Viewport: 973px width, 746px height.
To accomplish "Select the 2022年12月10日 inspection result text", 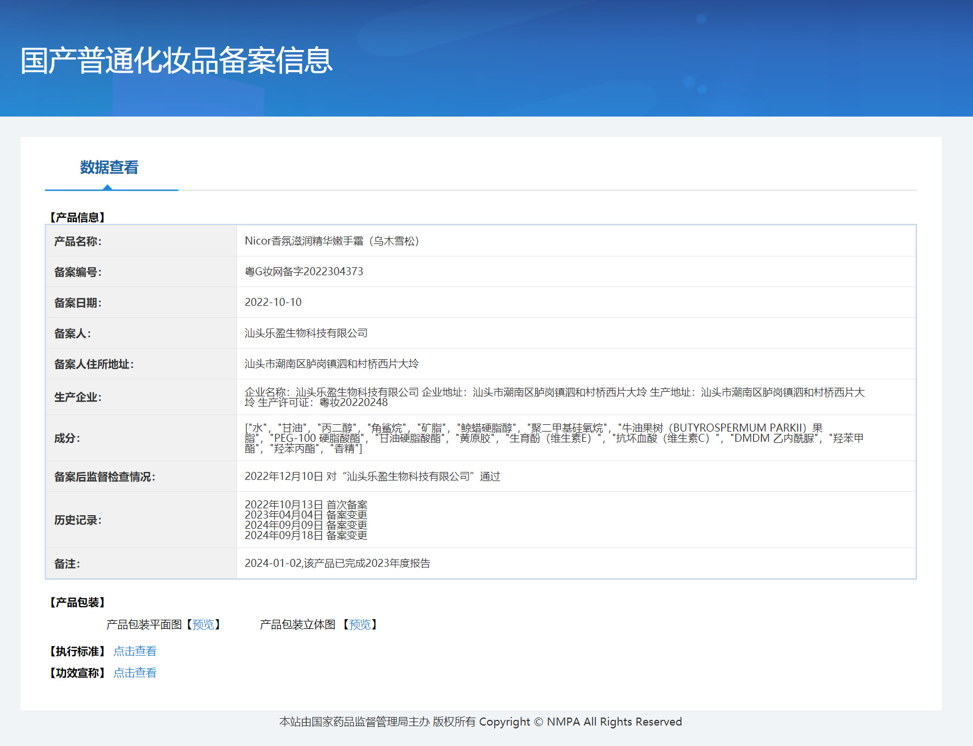I will click(x=372, y=476).
